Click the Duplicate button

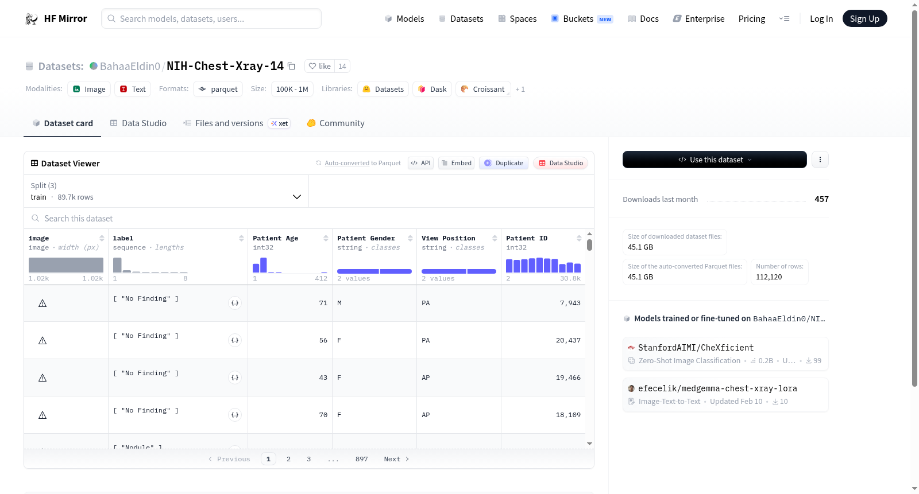[504, 163]
